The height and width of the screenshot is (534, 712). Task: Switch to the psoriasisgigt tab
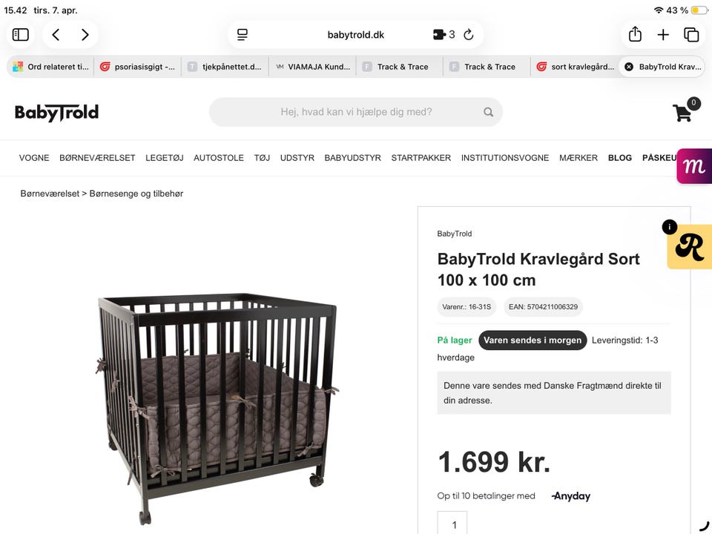[x=138, y=67]
